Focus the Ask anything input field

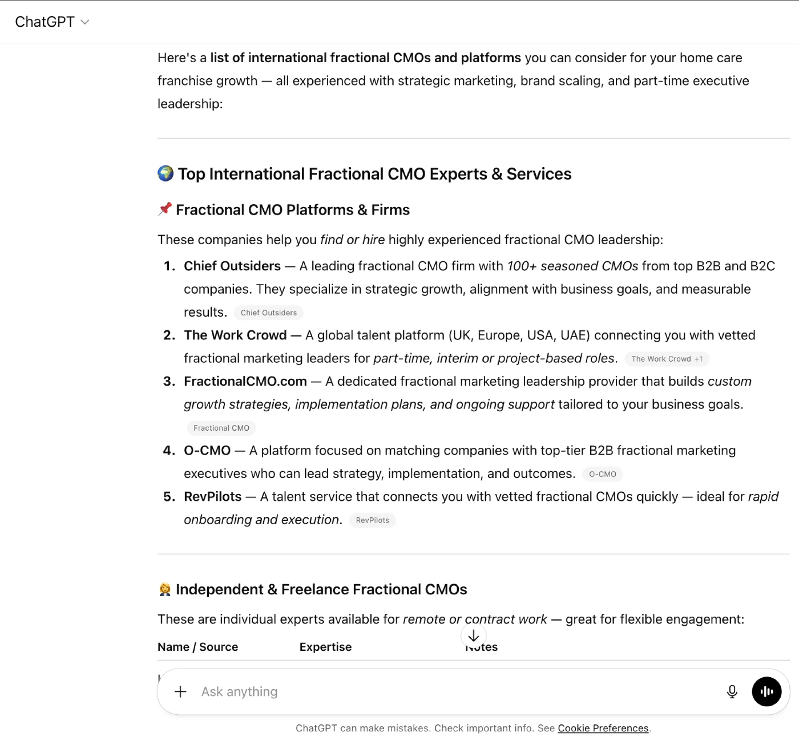(x=445, y=691)
